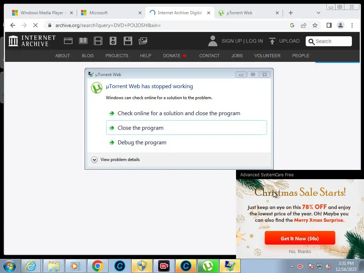The width and height of the screenshot is (364, 273).
Task: Click LOG IN link
Action: [254, 41]
